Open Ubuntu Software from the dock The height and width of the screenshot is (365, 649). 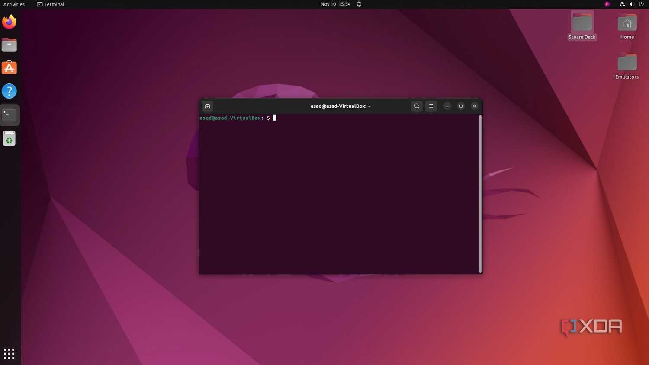click(9, 68)
